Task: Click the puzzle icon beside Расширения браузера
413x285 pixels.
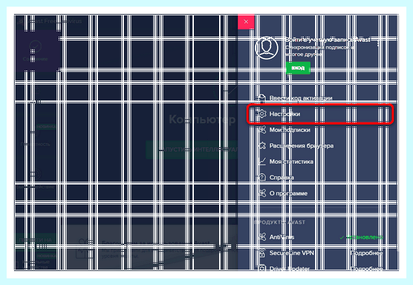Action: 262,146
